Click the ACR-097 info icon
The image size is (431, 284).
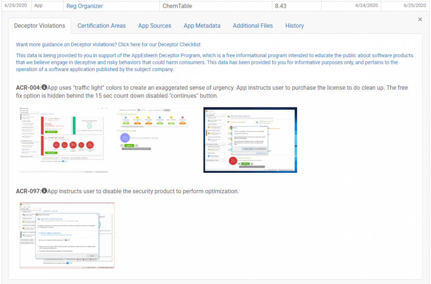tap(44, 191)
